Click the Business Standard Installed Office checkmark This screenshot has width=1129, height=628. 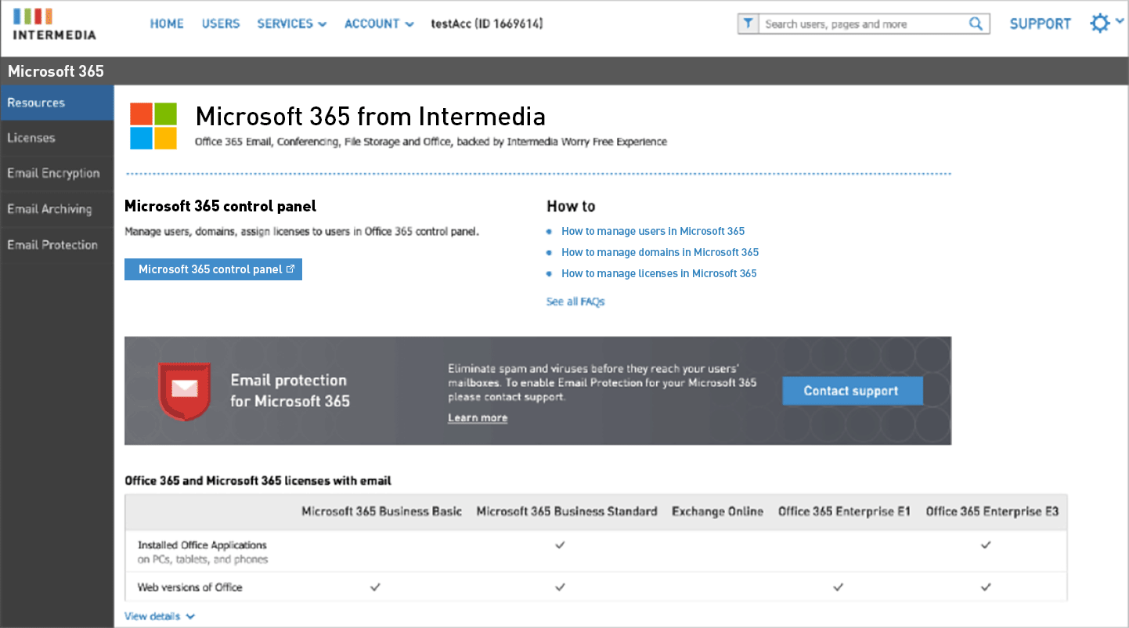pyautogui.click(x=560, y=545)
